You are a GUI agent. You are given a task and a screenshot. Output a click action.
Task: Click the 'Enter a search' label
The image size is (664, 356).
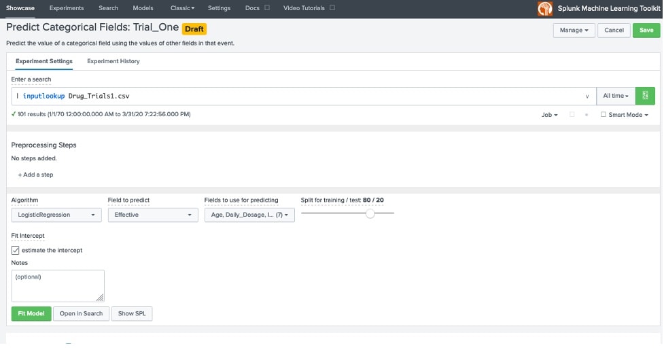[31, 79]
